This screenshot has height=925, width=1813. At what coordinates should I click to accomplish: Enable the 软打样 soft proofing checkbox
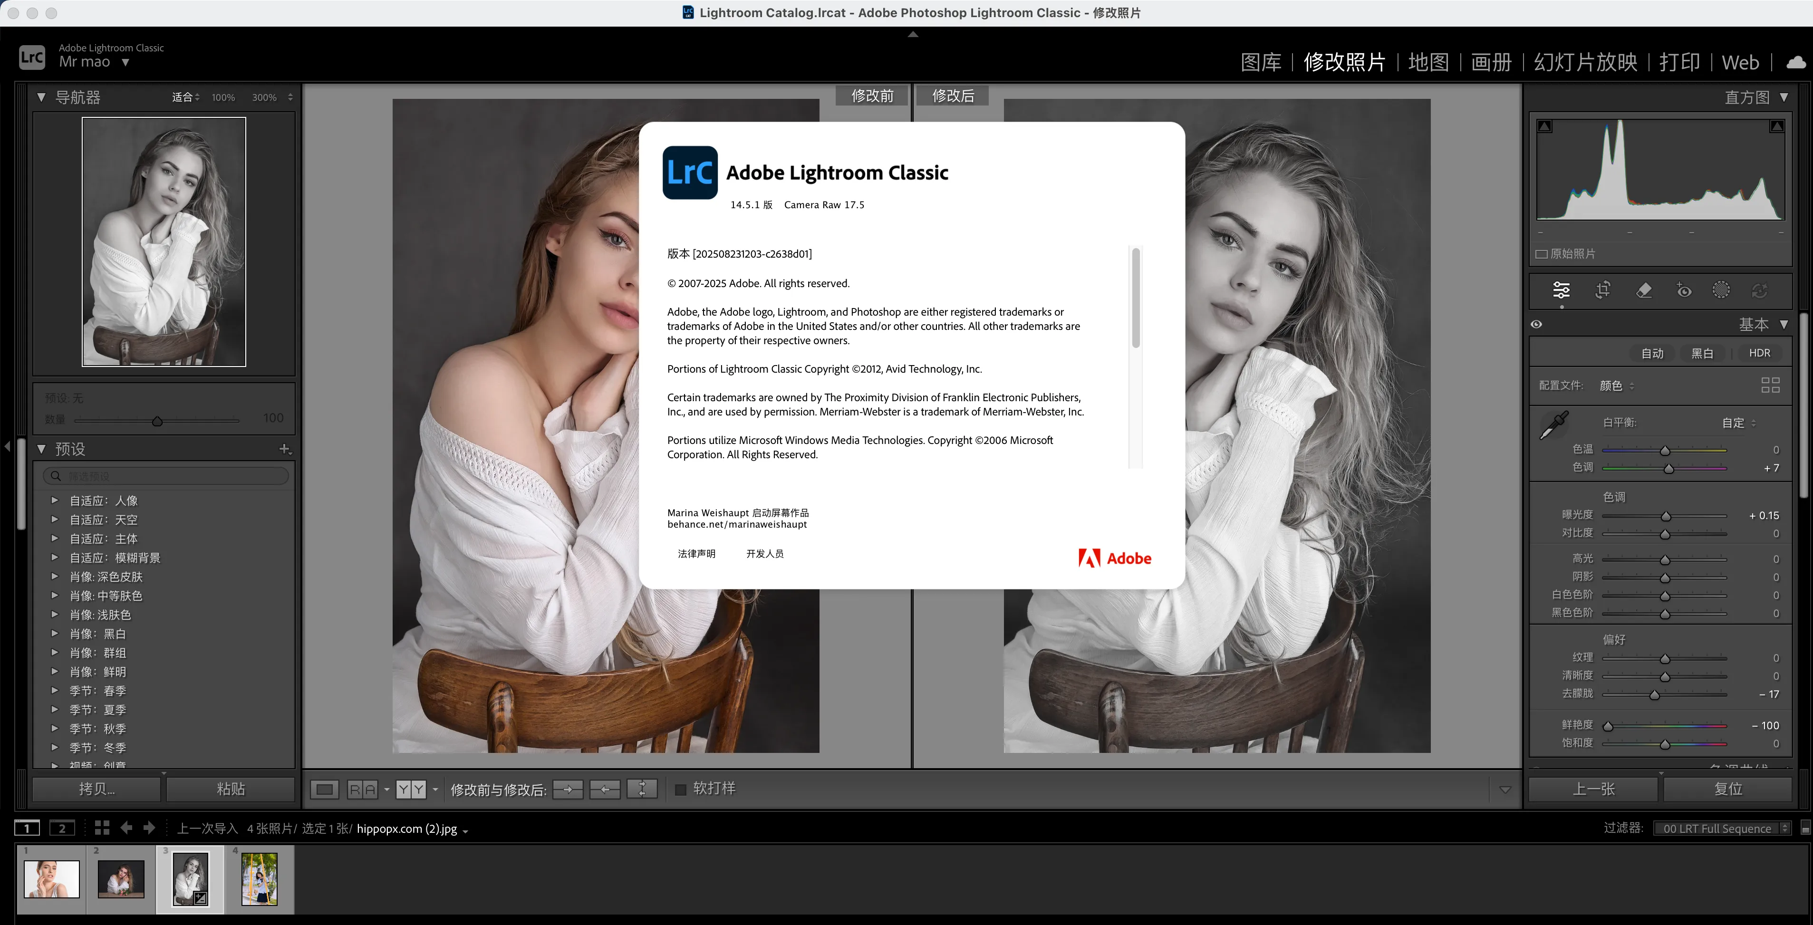681,789
